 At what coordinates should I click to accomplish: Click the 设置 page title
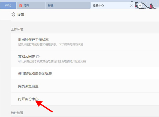[x=21, y=15]
